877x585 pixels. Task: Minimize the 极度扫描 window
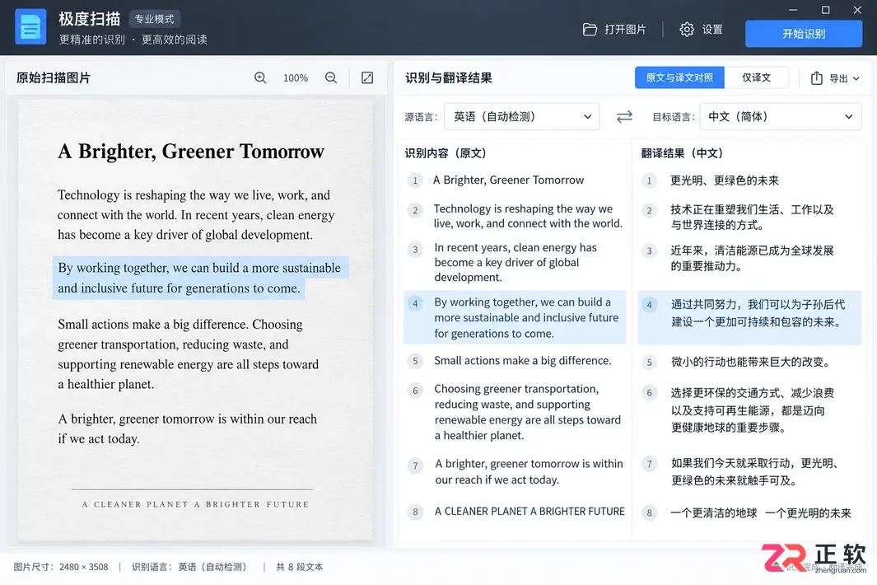[x=792, y=10]
